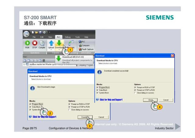Click the Print quick-access icon
195x138 pixels.
coord(44,32)
